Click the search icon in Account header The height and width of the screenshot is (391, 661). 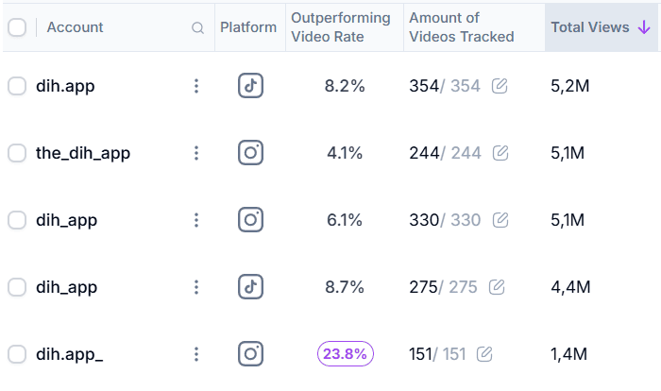(197, 27)
